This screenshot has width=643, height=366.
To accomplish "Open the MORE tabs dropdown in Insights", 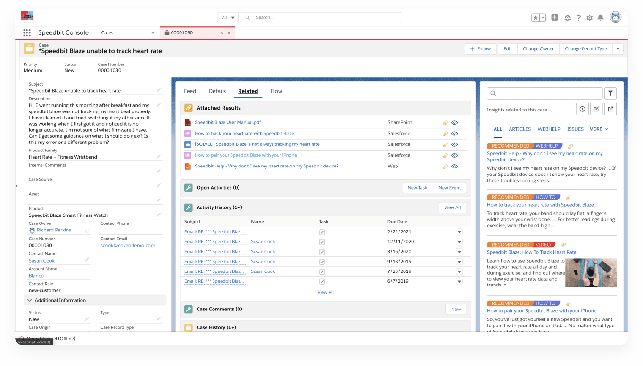I will (x=599, y=129).
